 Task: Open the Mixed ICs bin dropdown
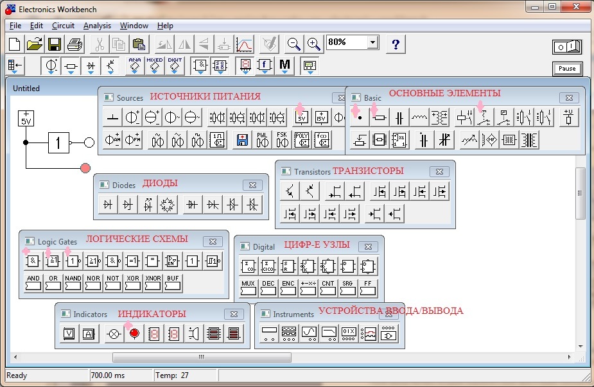[x=155, y=66]
